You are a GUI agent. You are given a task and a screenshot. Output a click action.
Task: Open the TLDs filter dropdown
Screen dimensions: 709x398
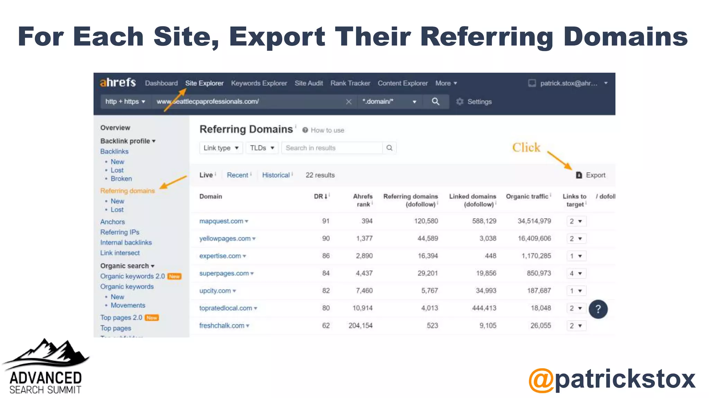point(262,148)
